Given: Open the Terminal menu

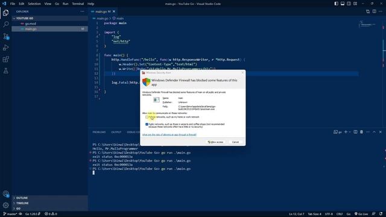Looking at the screenshot, I should [x=78, y=4].
